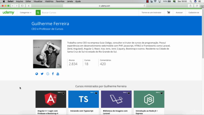
Task: Open the instructor's Facebook icon
Action: pyautogui.click(x=53, y=74)
